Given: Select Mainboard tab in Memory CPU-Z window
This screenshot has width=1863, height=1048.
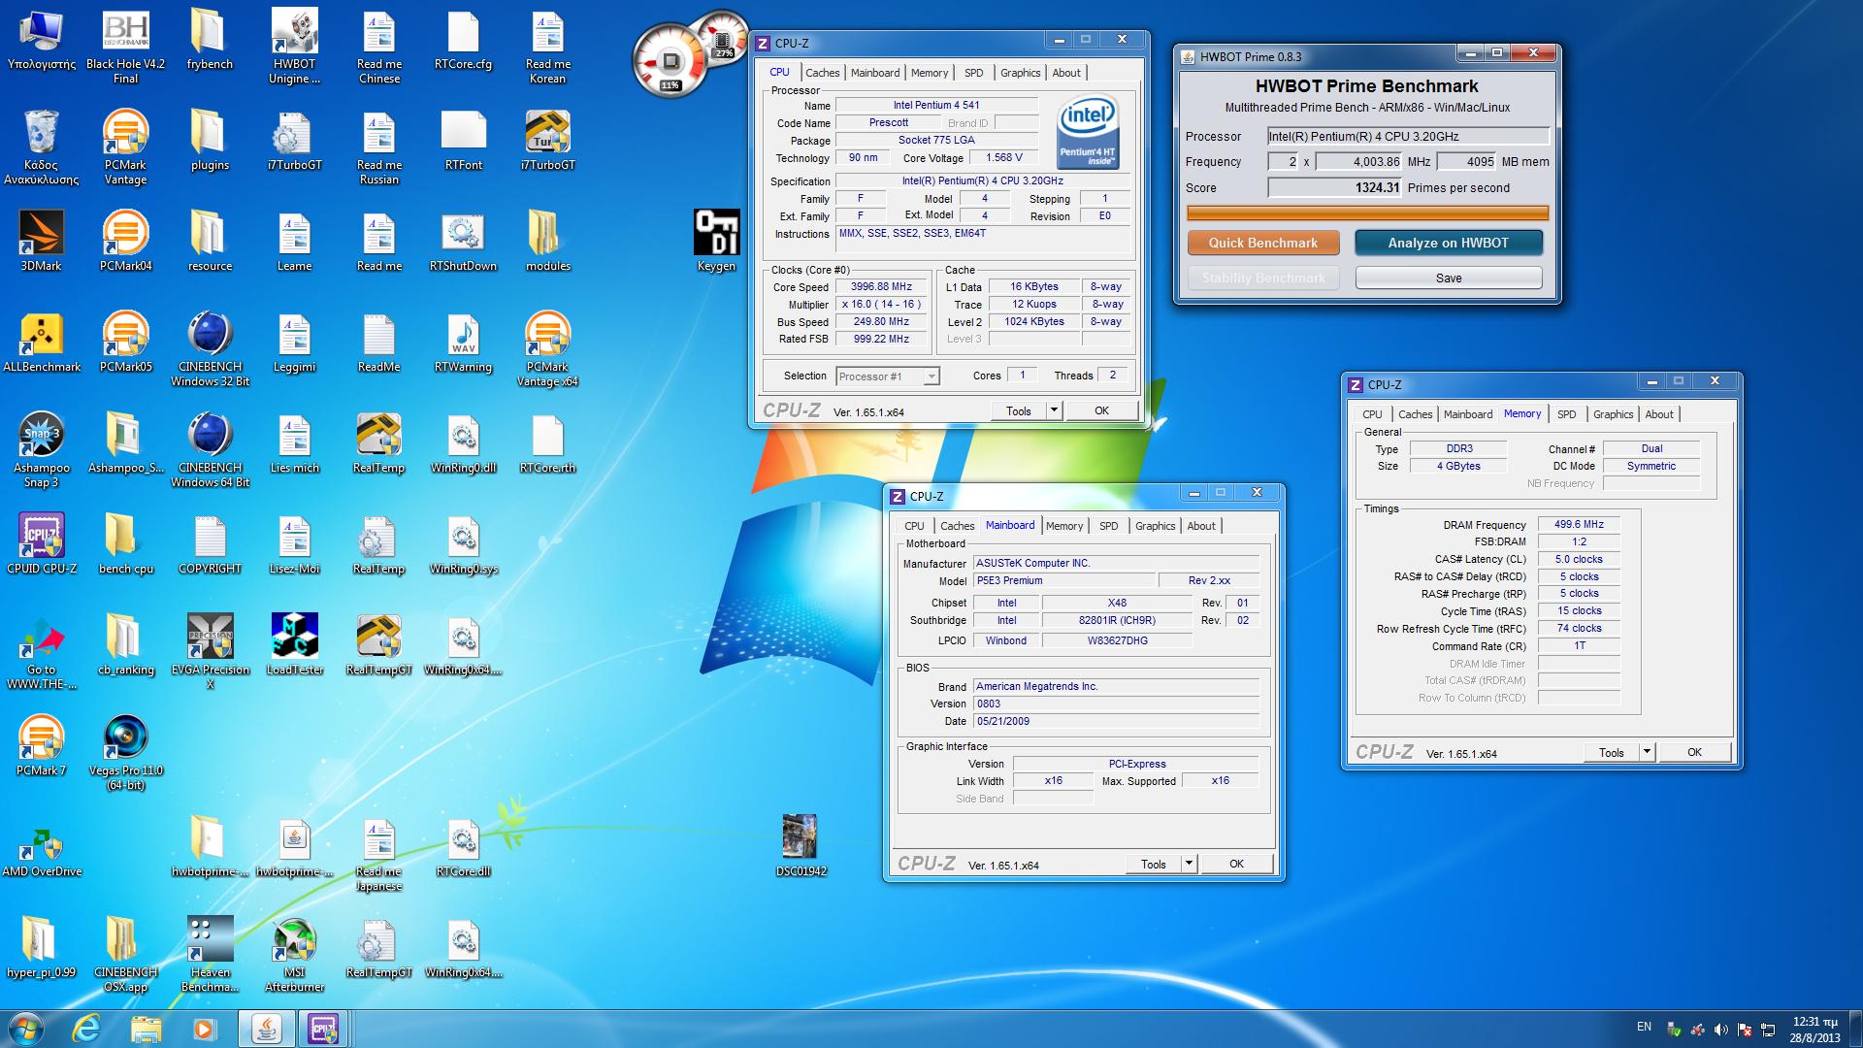Looking at the screenshot, I should click(x=1468, y=414).
